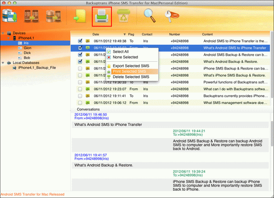
Task: Open search with the magnifying glass icon
Action: [x=150, y=16]
